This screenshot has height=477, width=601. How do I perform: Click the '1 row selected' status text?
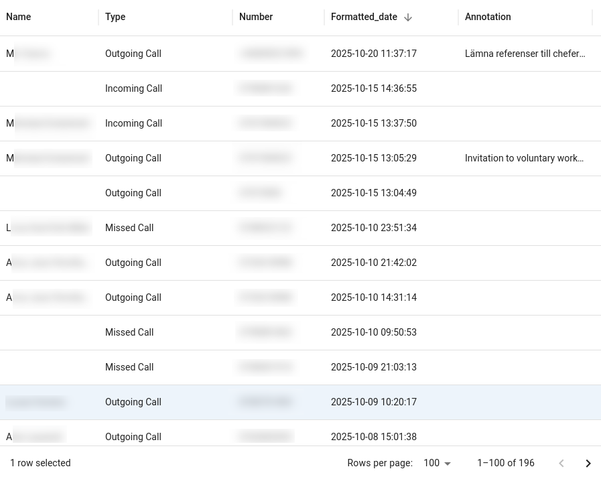[40, 463]
